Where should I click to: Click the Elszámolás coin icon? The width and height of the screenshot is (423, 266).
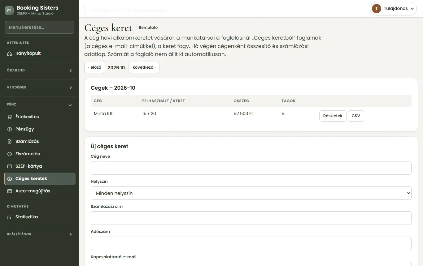(10, 154)
